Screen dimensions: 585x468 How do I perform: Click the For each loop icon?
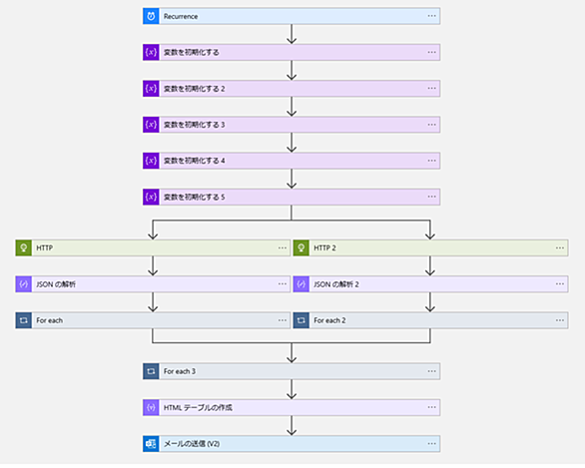[24, 320]
